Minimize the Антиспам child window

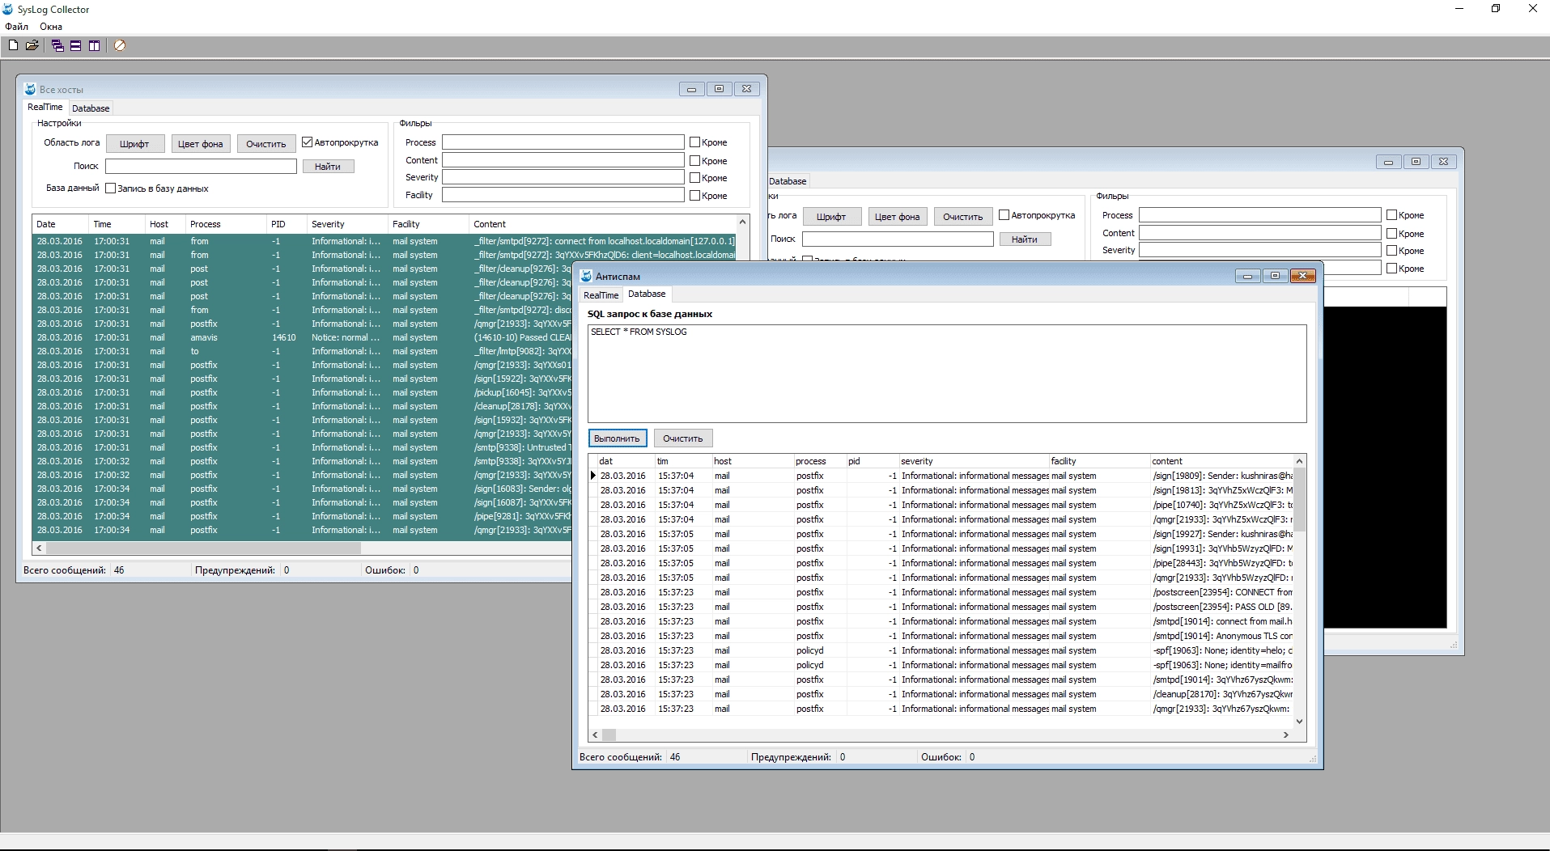tap(1247, 276)
